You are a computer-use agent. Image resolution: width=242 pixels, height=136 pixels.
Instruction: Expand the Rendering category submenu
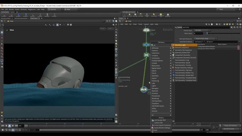(161, 98)
